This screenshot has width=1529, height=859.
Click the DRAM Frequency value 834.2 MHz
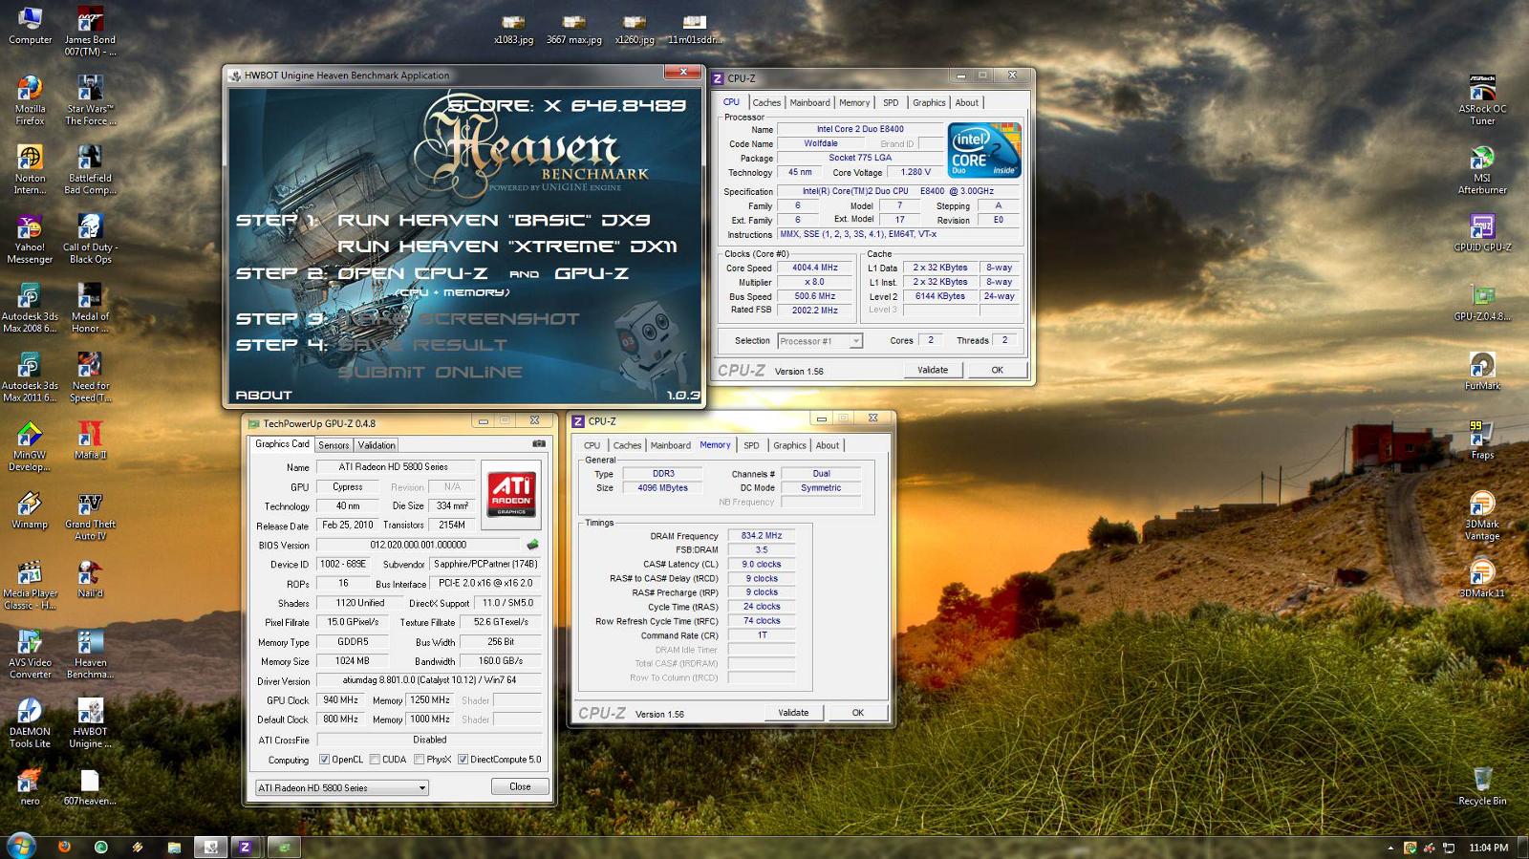(x=761, y=536)
